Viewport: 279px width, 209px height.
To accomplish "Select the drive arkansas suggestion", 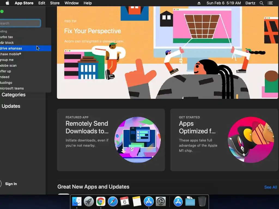I will click(x=25, y=48).
